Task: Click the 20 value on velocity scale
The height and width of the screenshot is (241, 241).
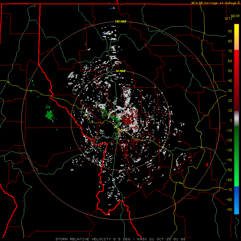Action: (230, 100)
